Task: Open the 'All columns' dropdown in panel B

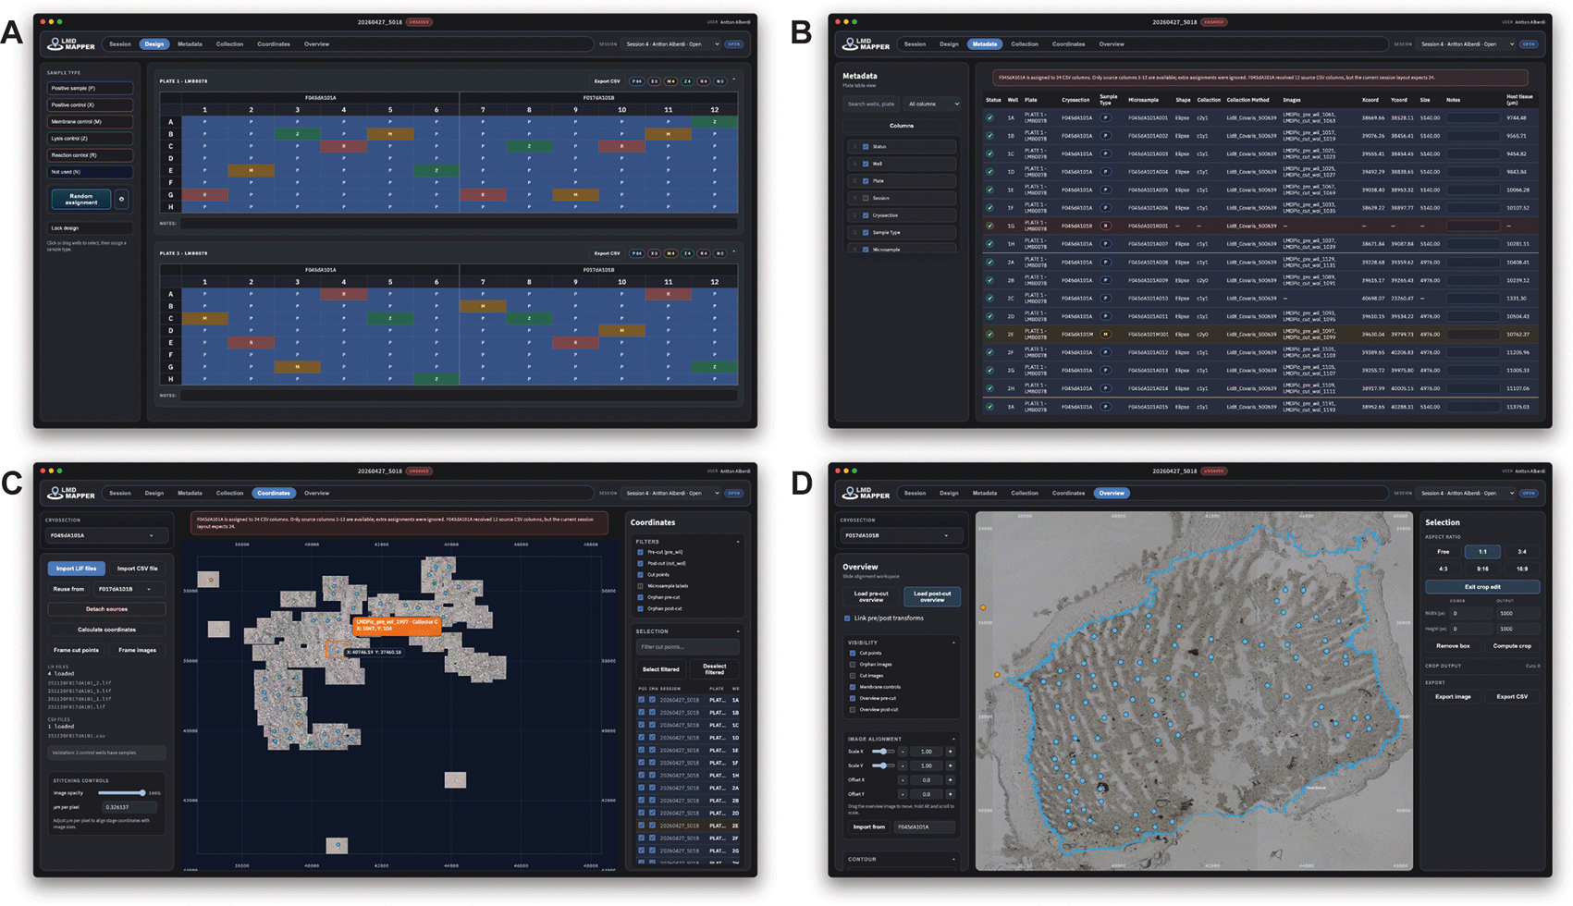Action: coord(932,104)
